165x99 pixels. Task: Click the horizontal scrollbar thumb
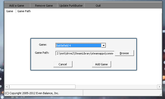pos(42,87)
